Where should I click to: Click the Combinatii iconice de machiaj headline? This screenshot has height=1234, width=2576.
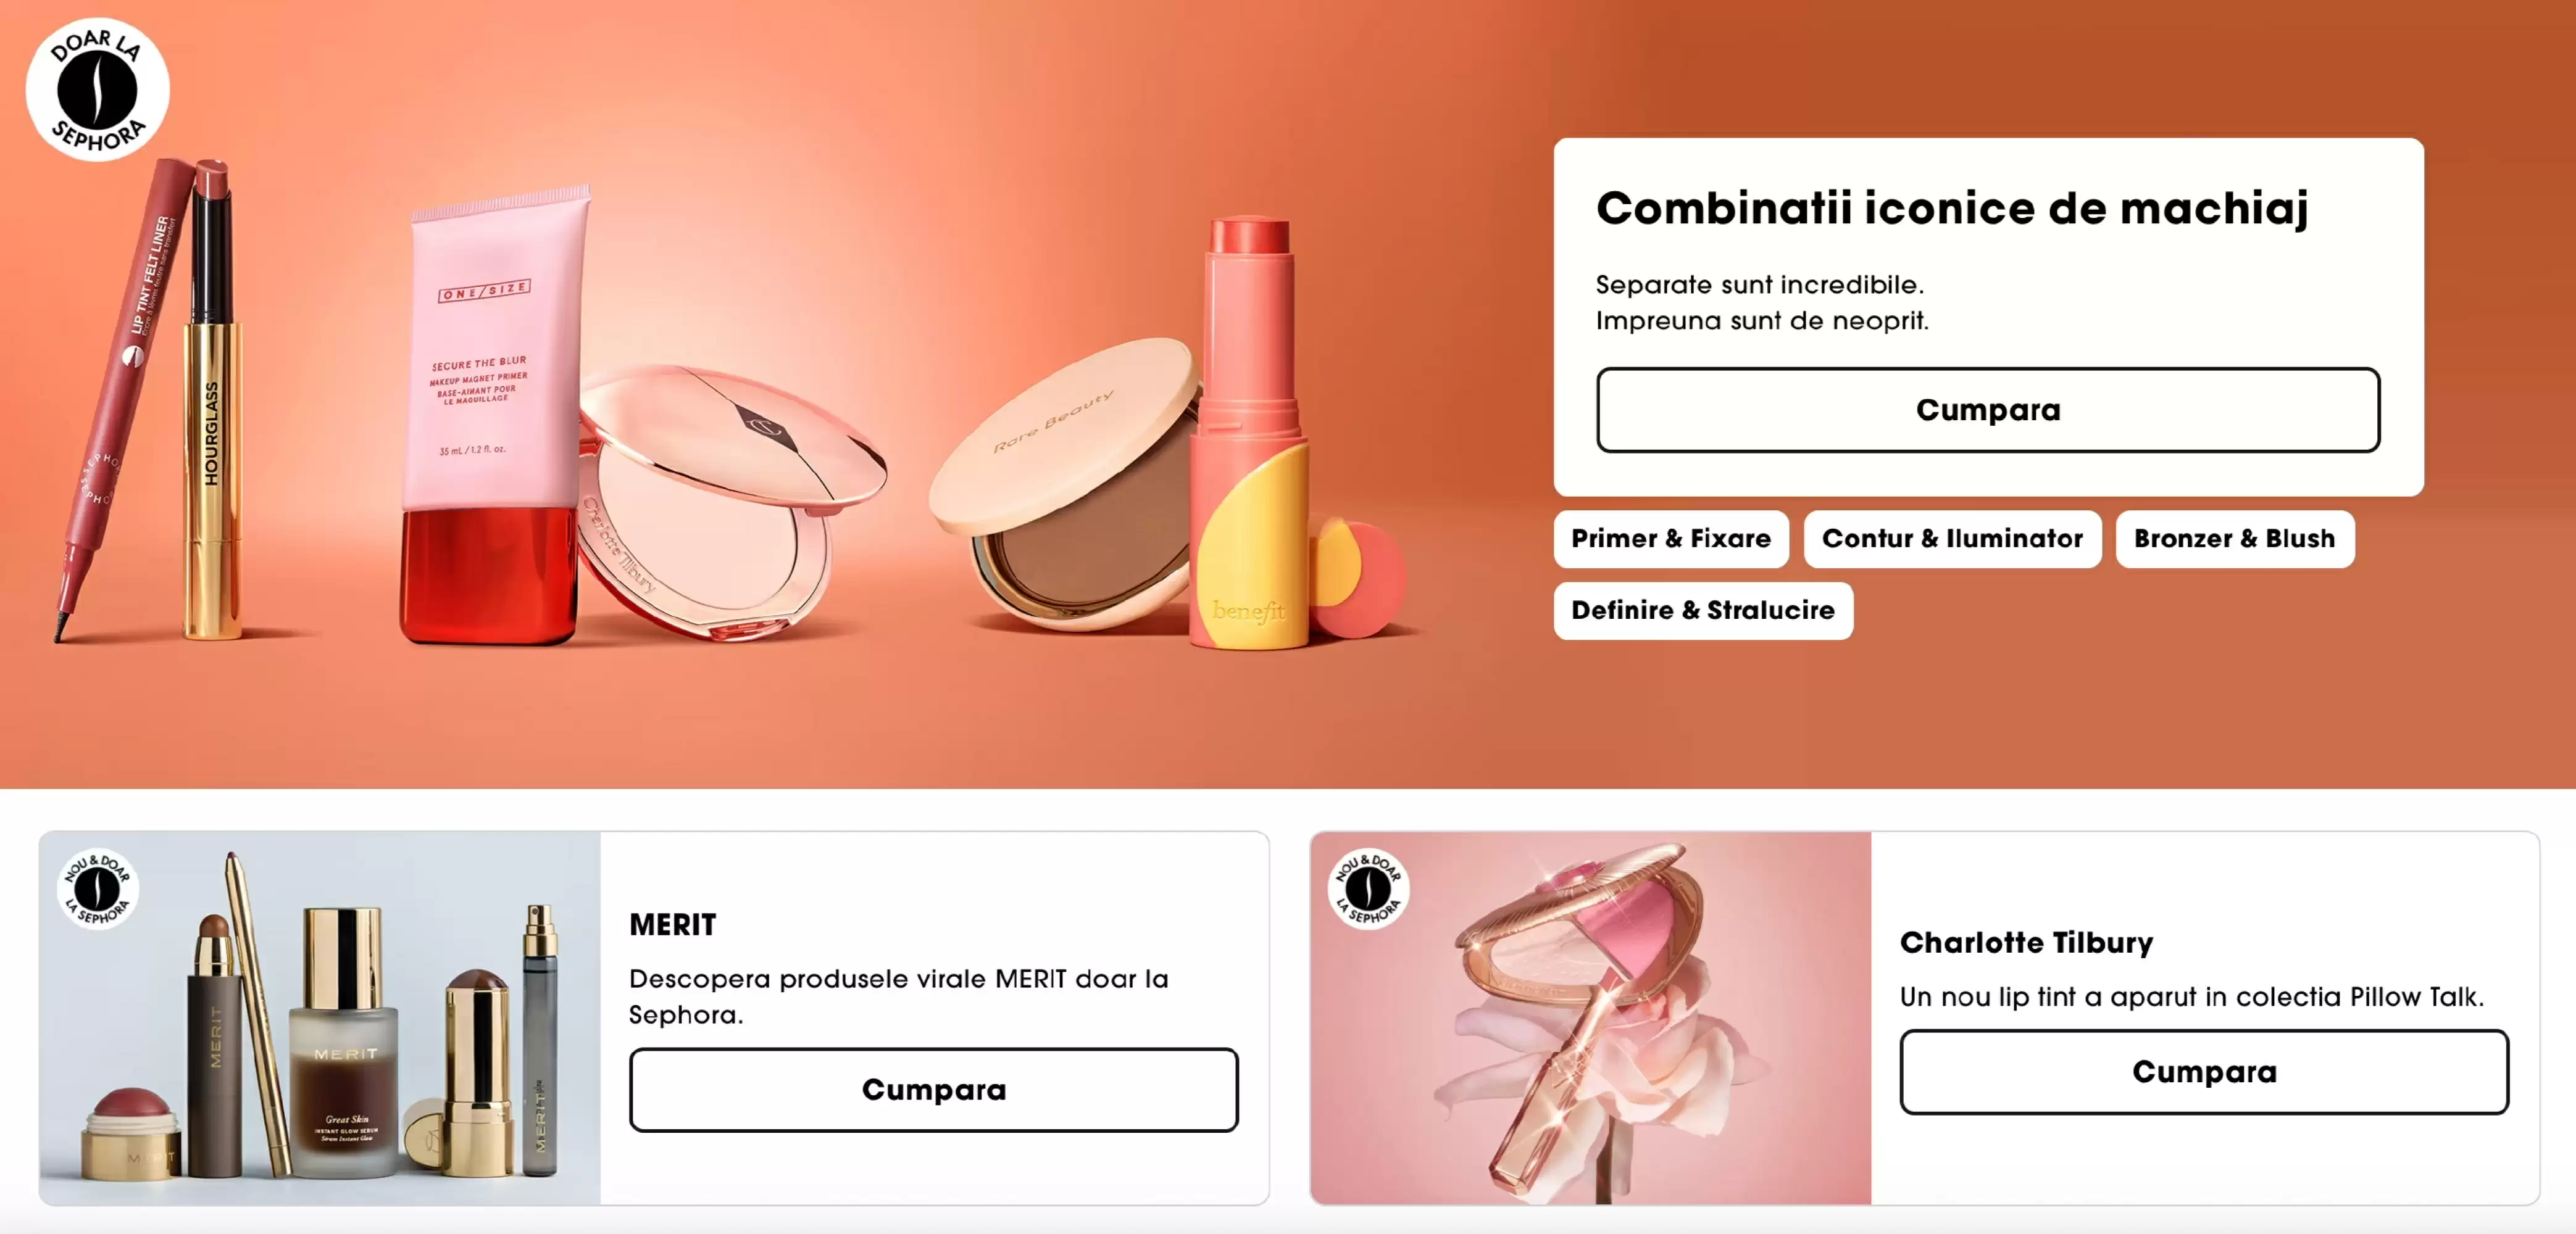coord(1952,208)
